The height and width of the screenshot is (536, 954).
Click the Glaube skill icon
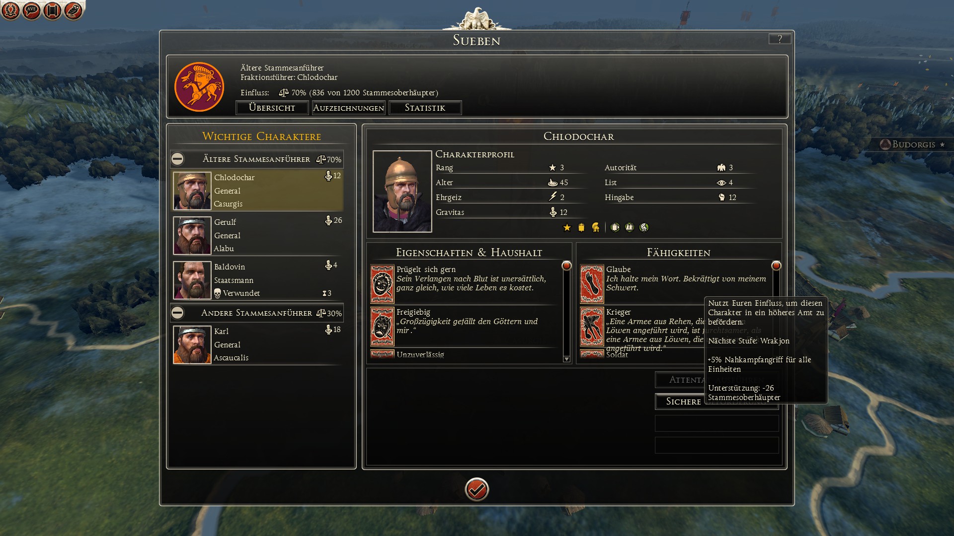[592, 284]
